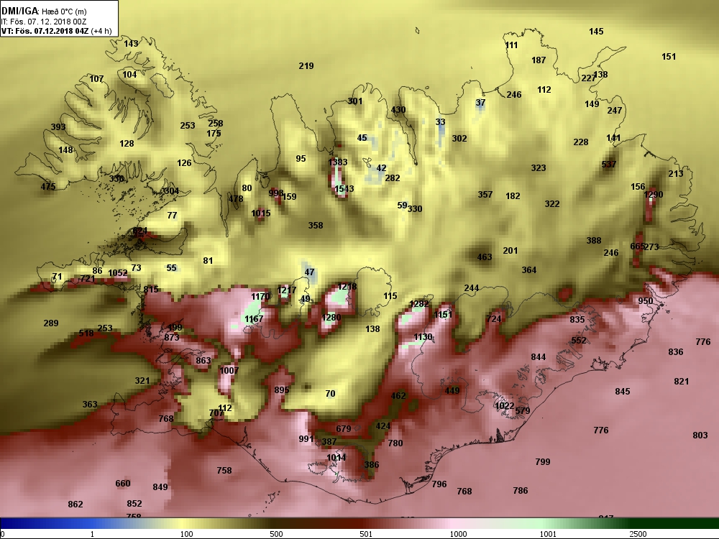Select the 1001 legend label
The image size is (719, 539).
(x=548, y=534)
